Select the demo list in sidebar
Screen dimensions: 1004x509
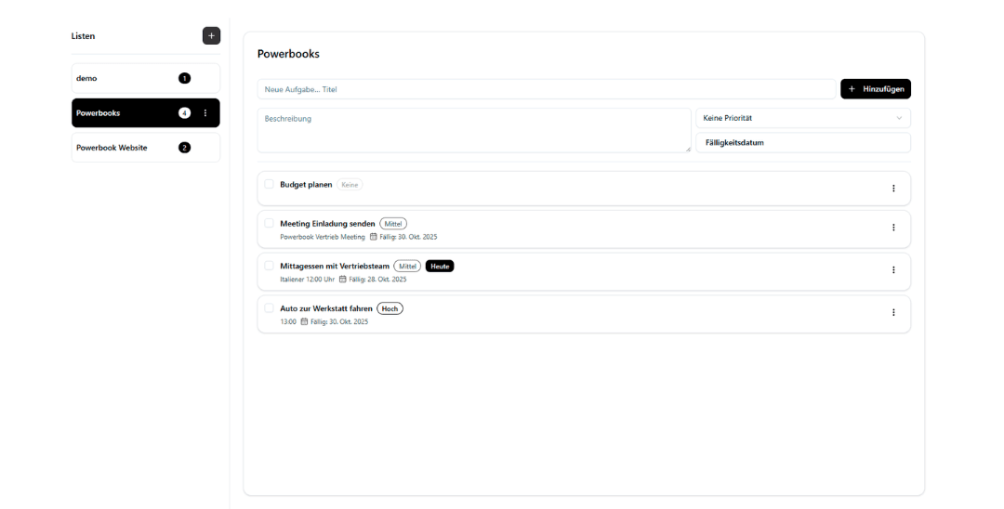pos(121,78)
